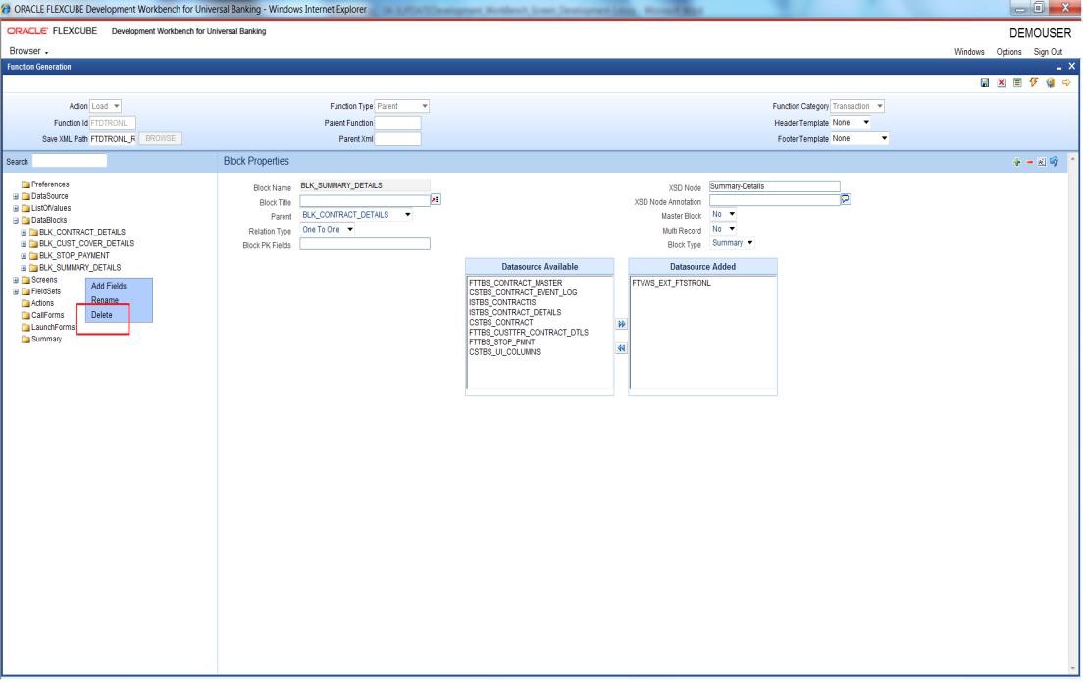Choose Rename from context menu
This screenshot has width=1083, height=682.
105,300
